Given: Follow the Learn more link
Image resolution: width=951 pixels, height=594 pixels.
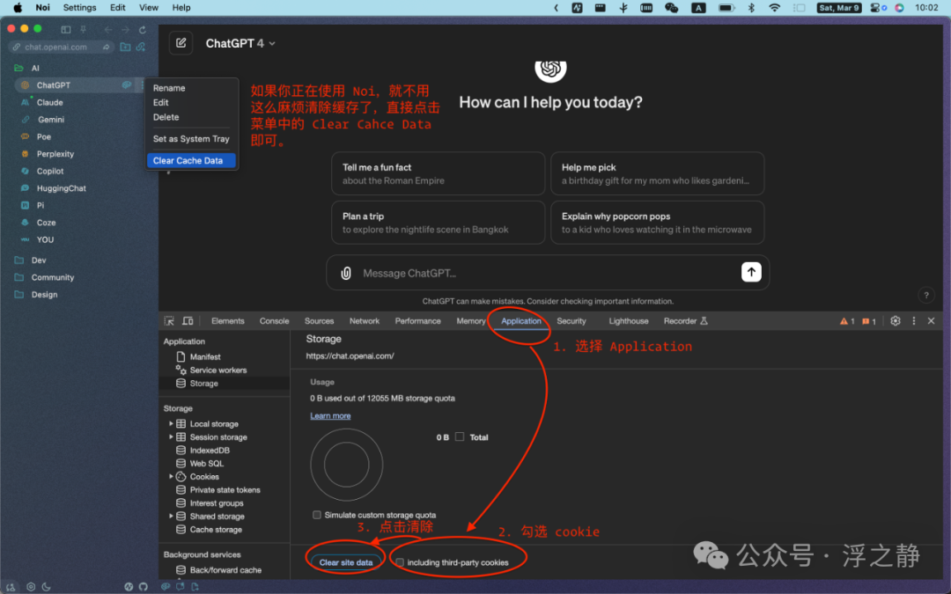Looking at the screenshot, I should coord(330,415).
